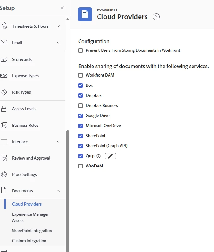Screen dimensions: 214x252
Task: Click the Email envelope icon
Action: [4, 42]
